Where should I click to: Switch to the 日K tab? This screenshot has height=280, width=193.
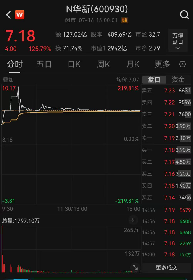(74, 64)
